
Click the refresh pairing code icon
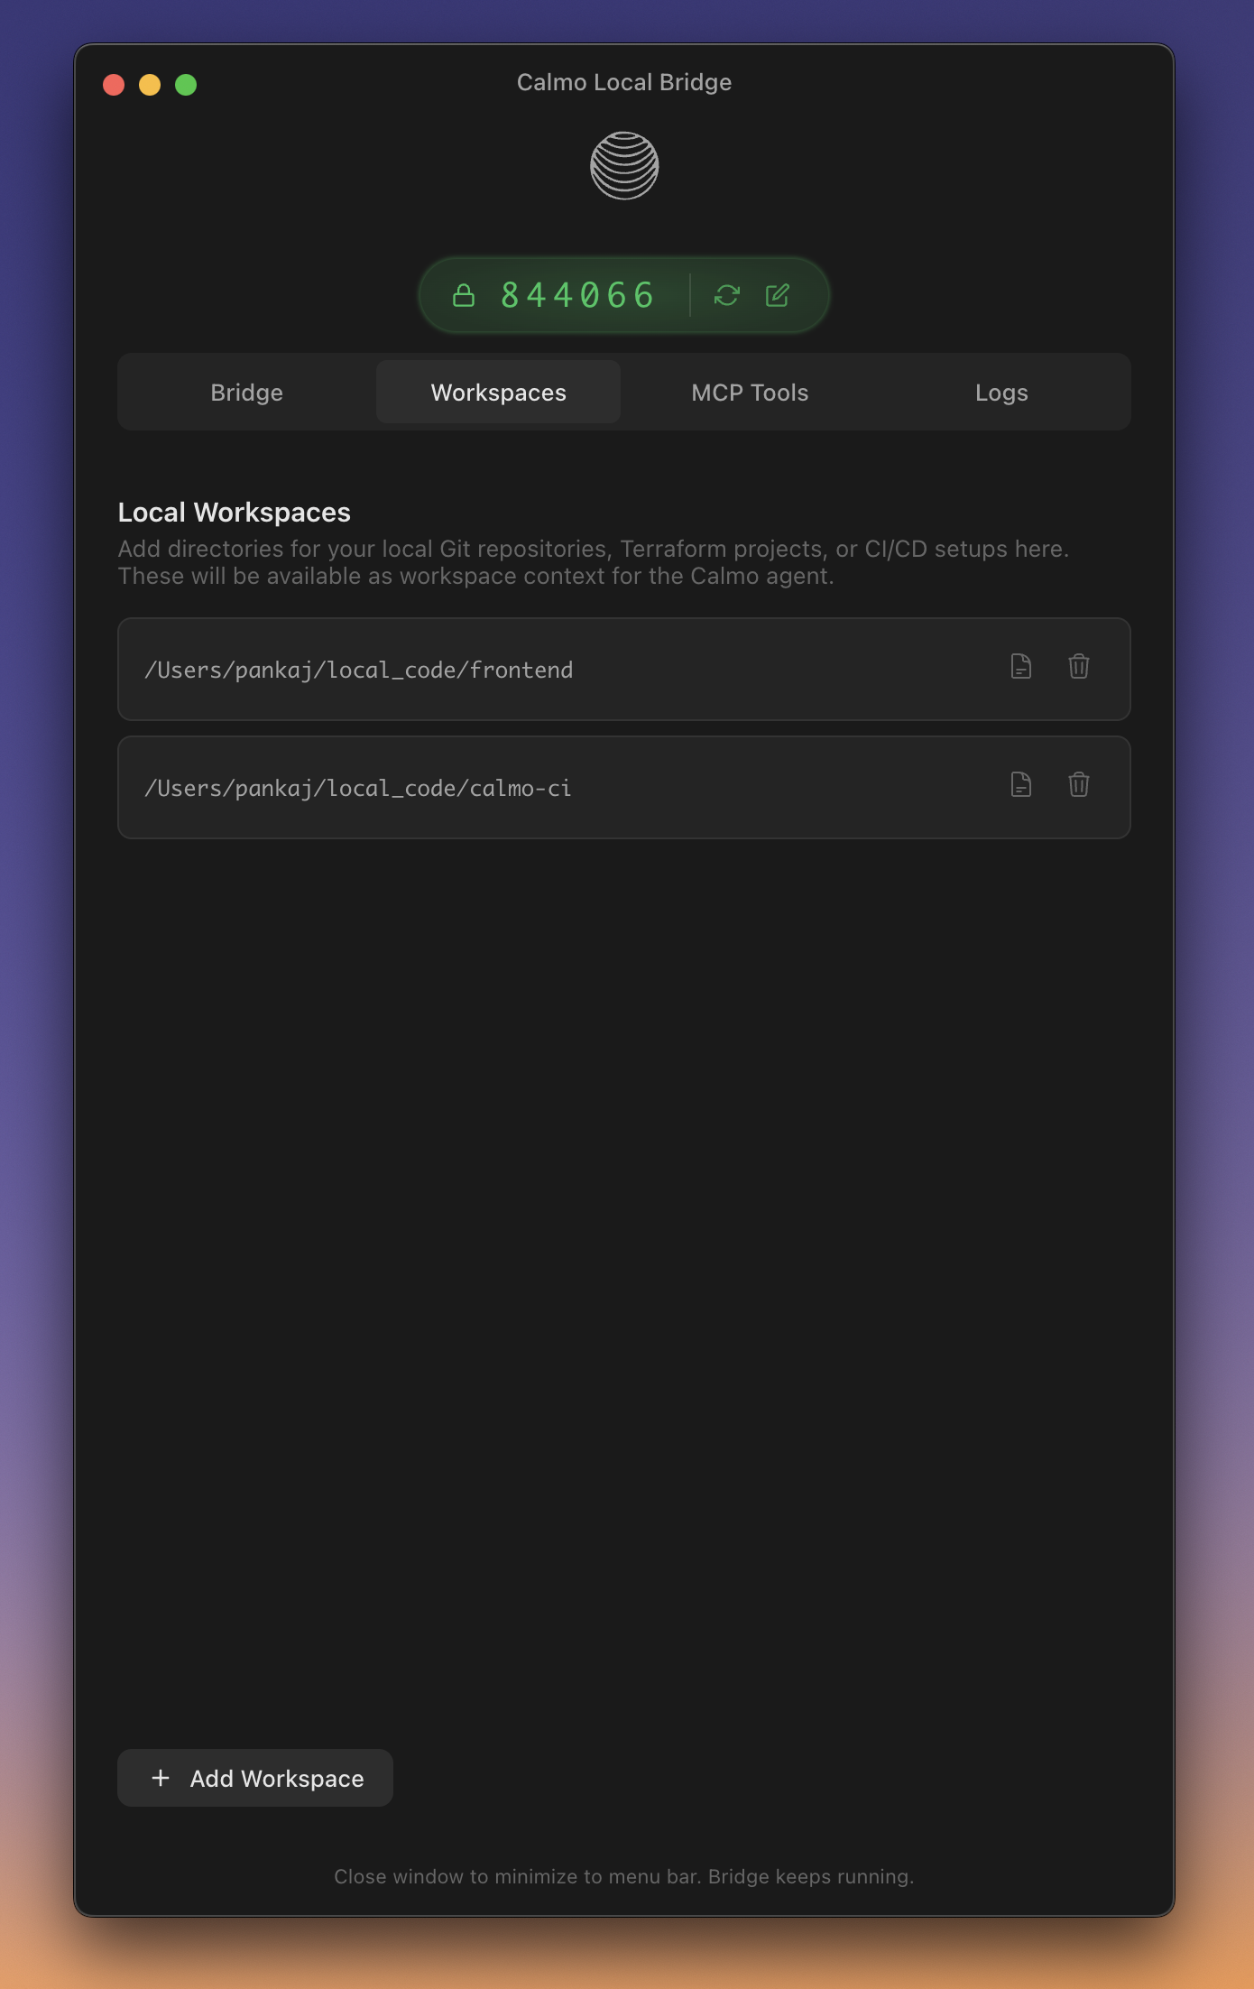point(727,295)
